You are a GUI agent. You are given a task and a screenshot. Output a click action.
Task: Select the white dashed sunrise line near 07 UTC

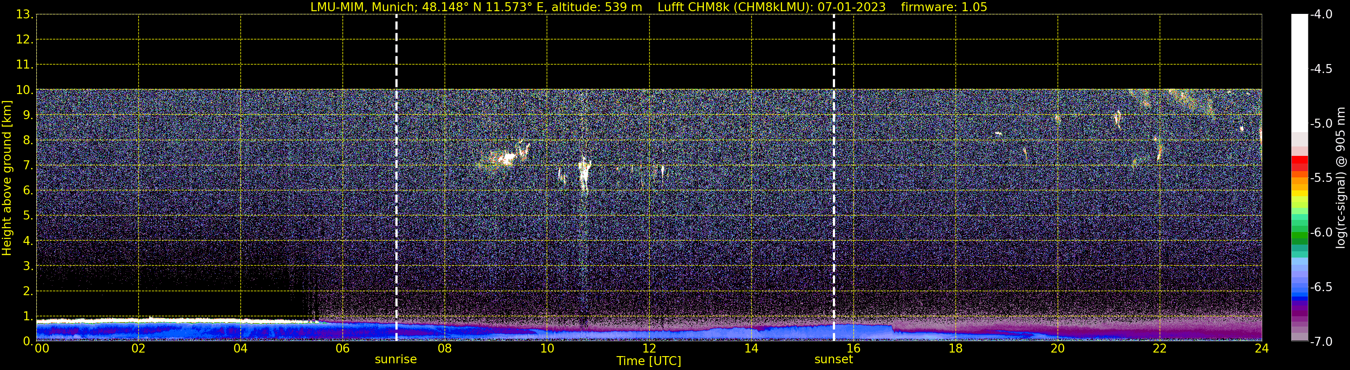point(396,178)
